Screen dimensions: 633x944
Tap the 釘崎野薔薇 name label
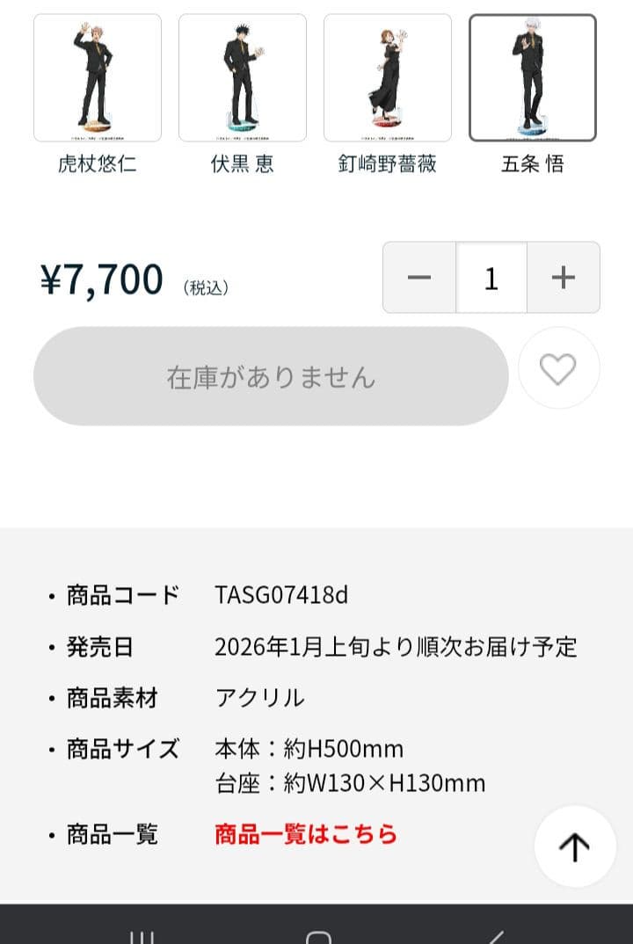pyautogui.click(x=388, y=164)
